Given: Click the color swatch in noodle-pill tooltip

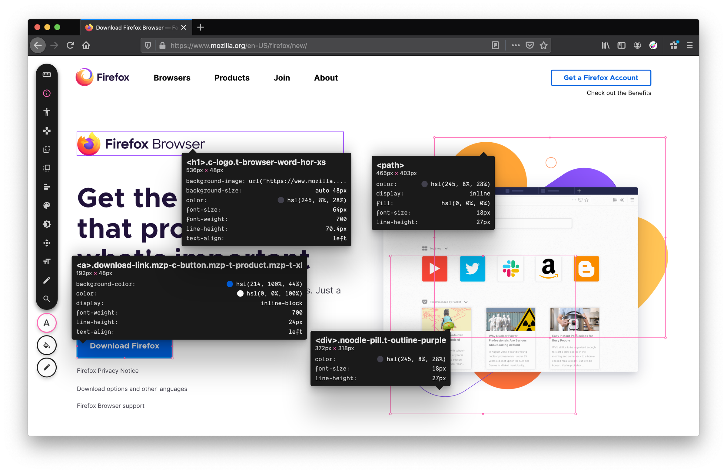Looking at the screenshot, I should click(380, 359).
